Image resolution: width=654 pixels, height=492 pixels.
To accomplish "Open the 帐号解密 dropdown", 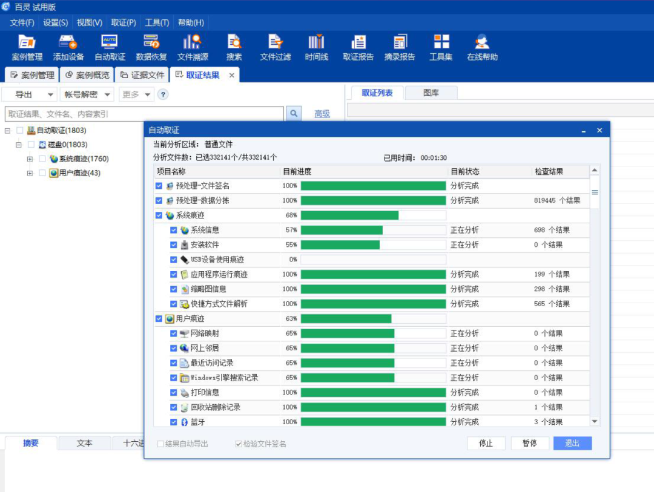I will [88, 94].
